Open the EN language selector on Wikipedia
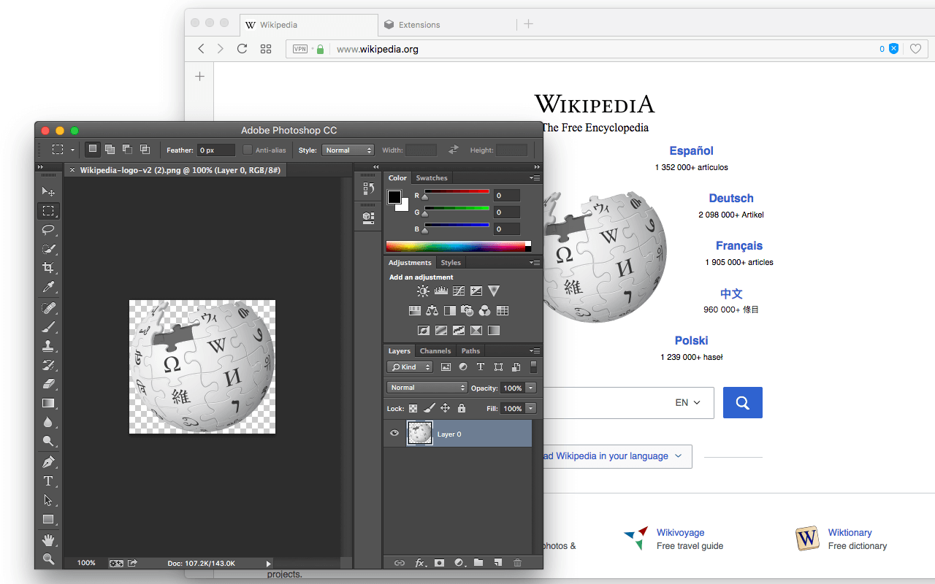Image resolution: width=935 pixels, height=584 pixels. click(x=687, y=402)
